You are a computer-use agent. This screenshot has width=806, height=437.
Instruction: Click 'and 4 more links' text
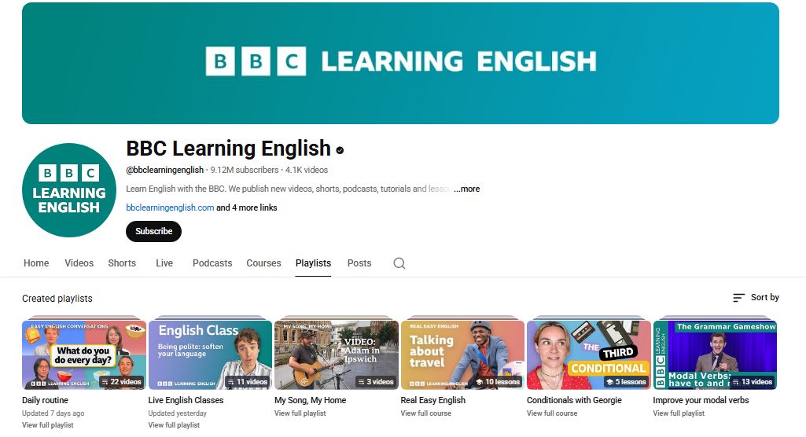[x=247, y=207]
